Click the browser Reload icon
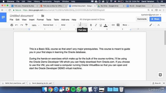166x93 pixels. click(x=10, y=10)
